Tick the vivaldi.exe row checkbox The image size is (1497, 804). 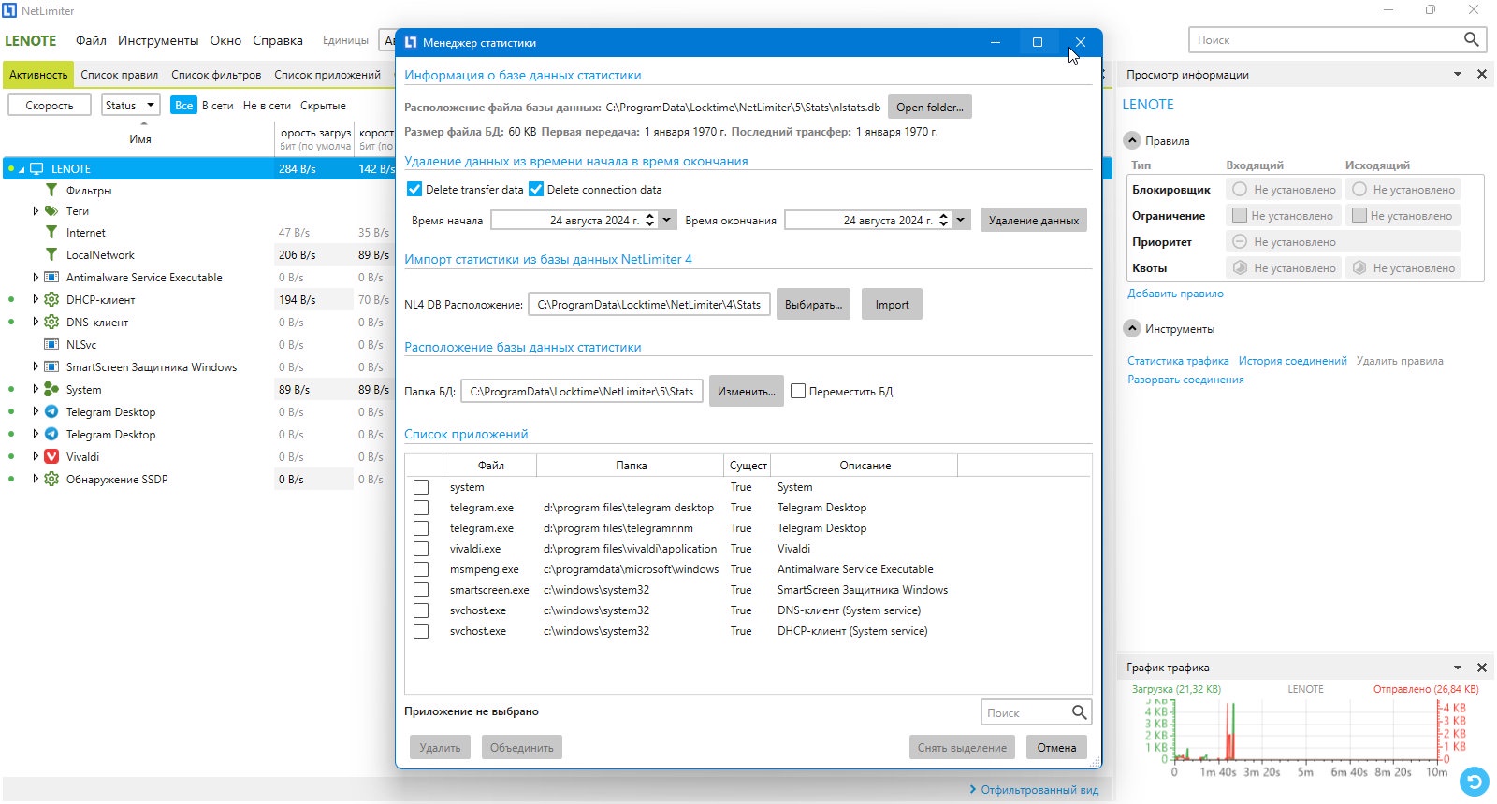(421, 549)
